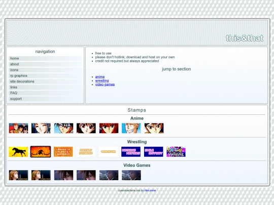
Task: Choose the last blue-toned profile video game stamp
Action: click(131, 175)
